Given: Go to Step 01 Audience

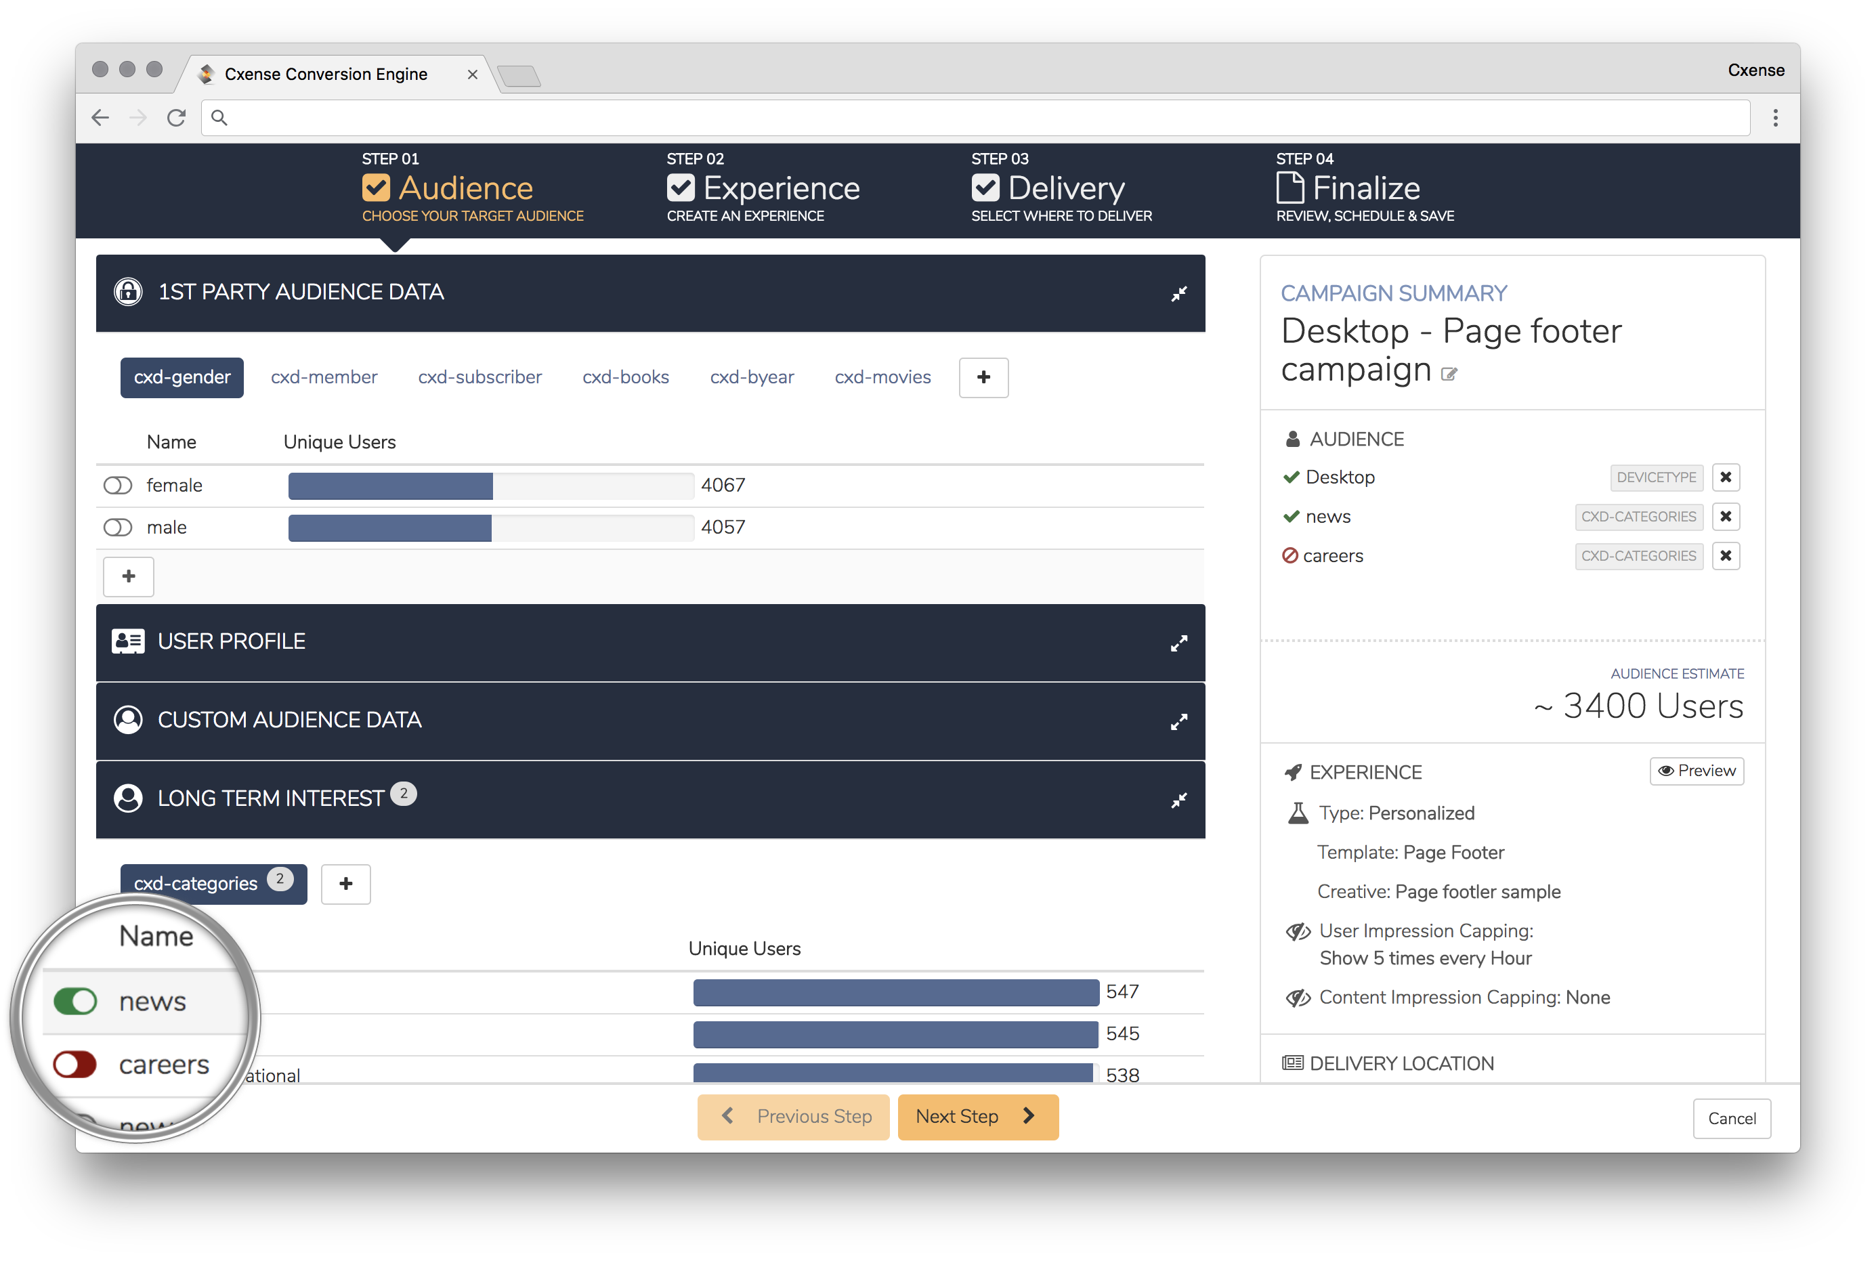Looking at the screenshot, I should [473, 188].
